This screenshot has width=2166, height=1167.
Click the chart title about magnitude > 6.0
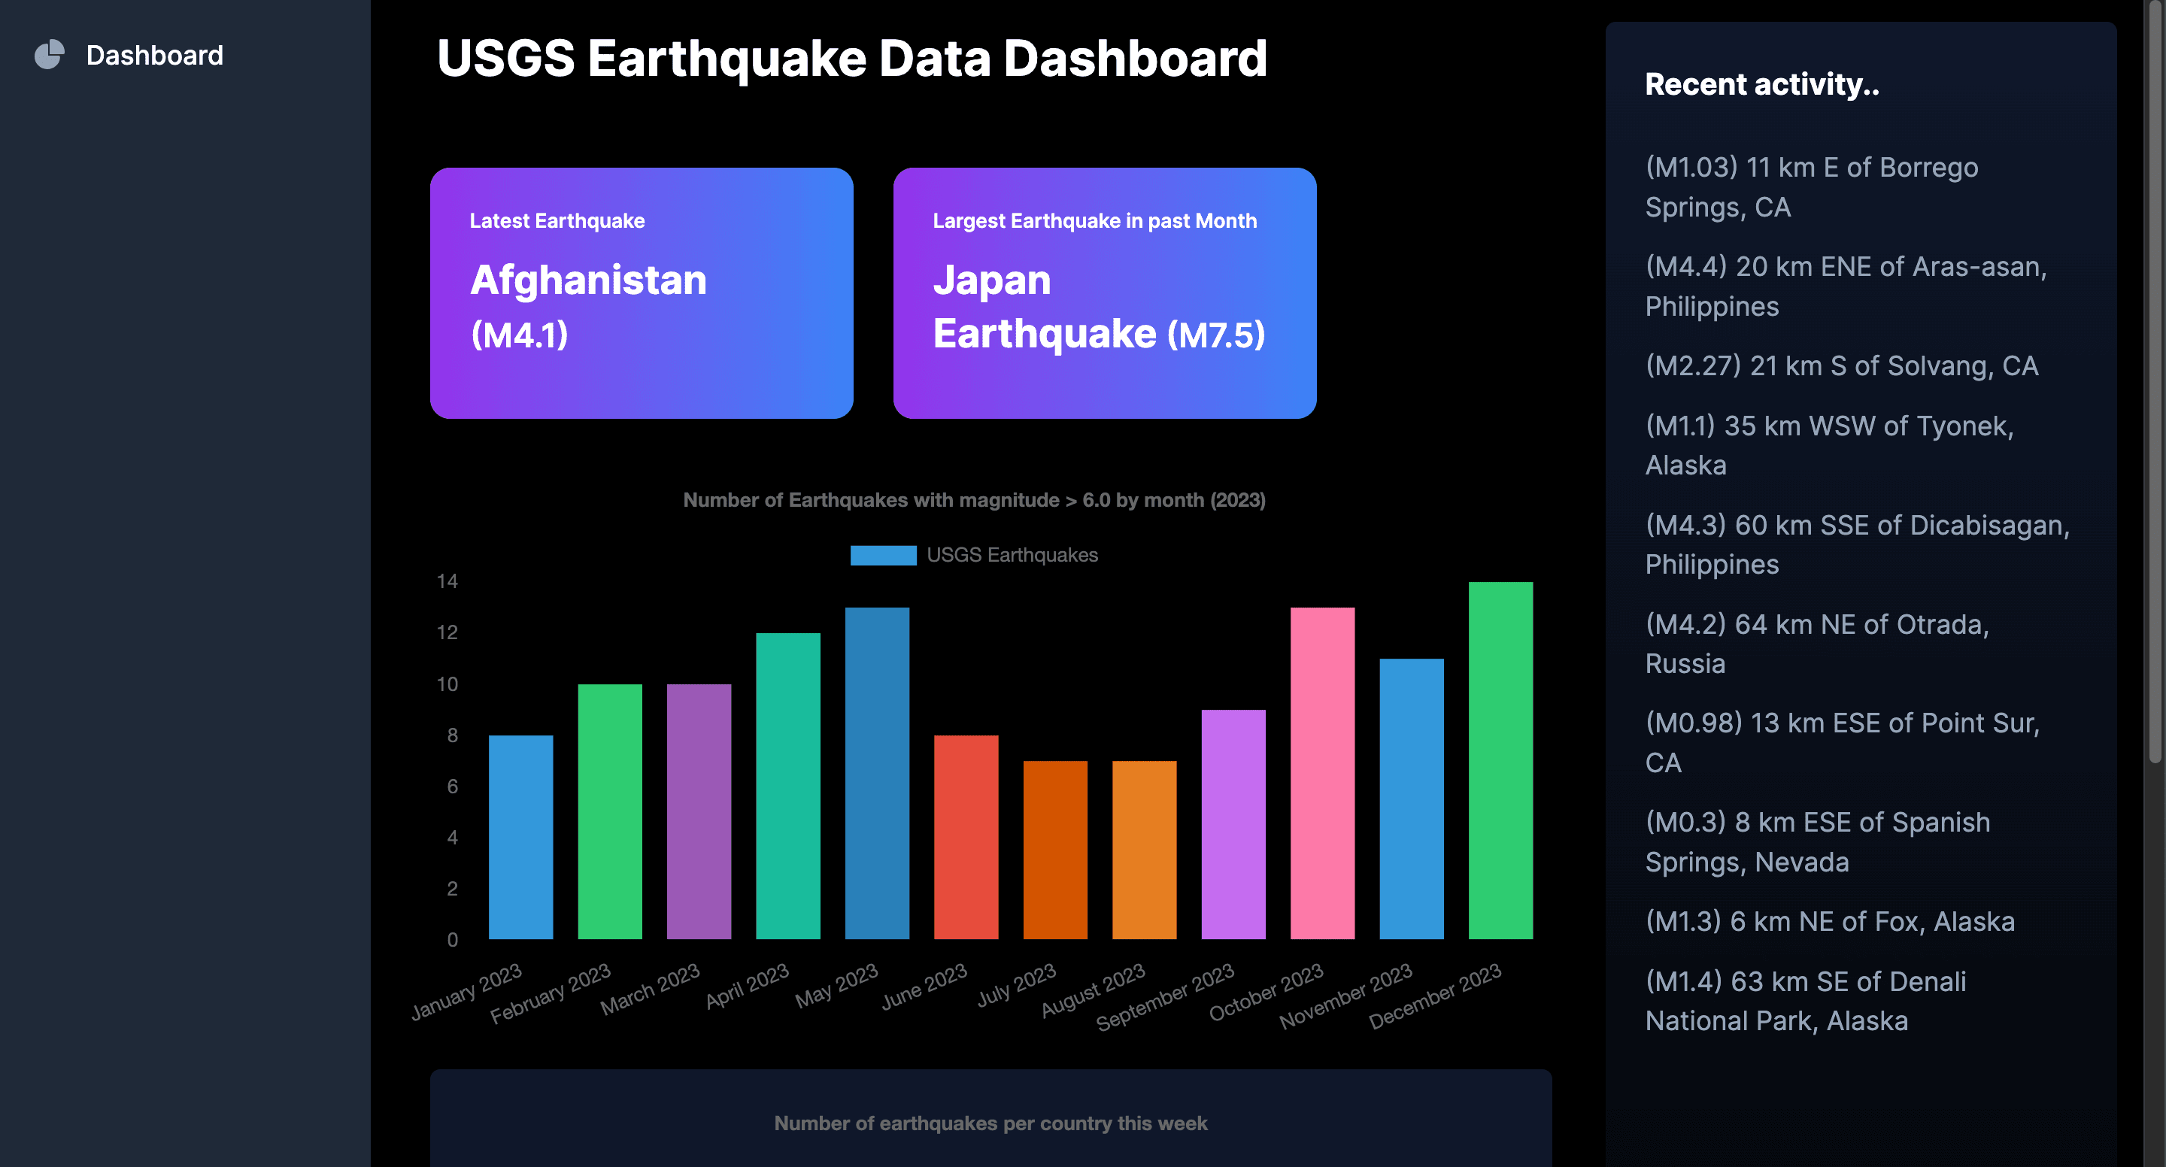974,500
